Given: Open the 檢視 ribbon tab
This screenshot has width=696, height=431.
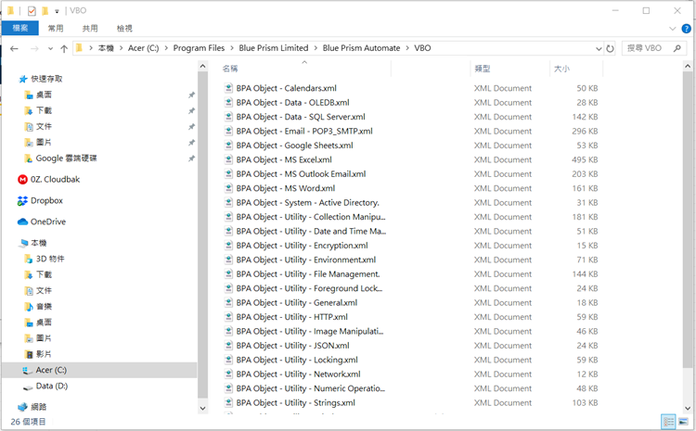Looking at the screenshot, I should point(124,28).
